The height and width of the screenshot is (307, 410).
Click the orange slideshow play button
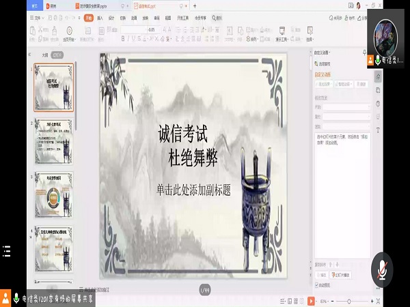(310, 299)
